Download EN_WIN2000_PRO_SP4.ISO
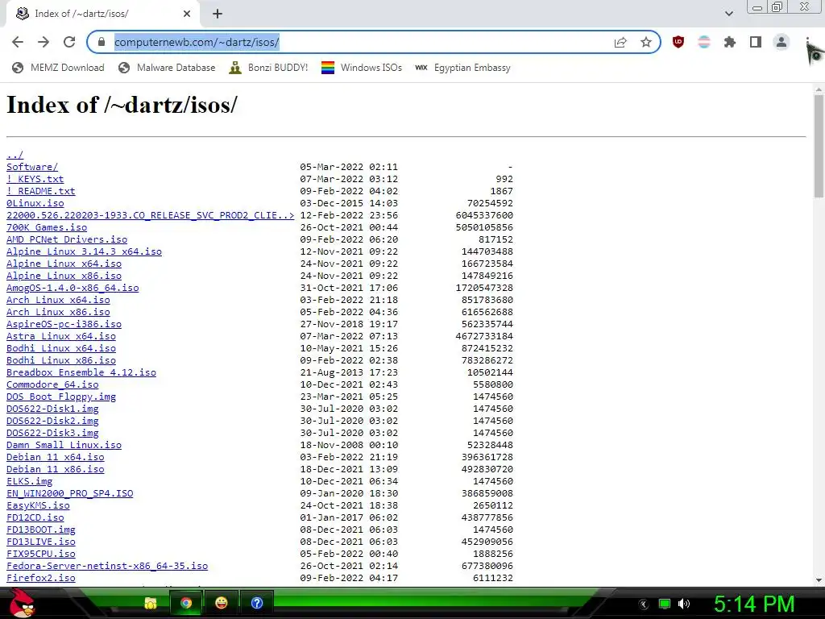The height and width of the screenshot is (619, 825). click(x=70, y=494)
